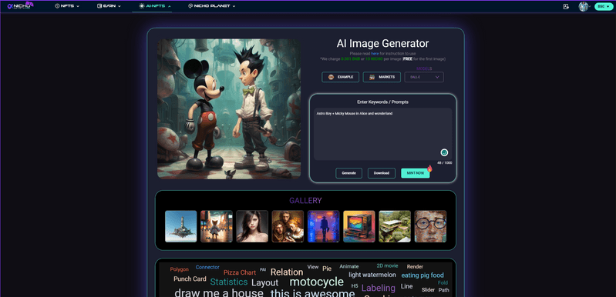Open the NICHO PLANET navigation menu
The width and height of the screenshot is (616, 297).
pos(212,6)
